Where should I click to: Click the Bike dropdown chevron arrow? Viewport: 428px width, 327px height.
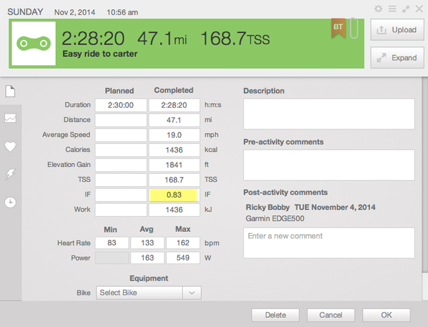[192, 293]
